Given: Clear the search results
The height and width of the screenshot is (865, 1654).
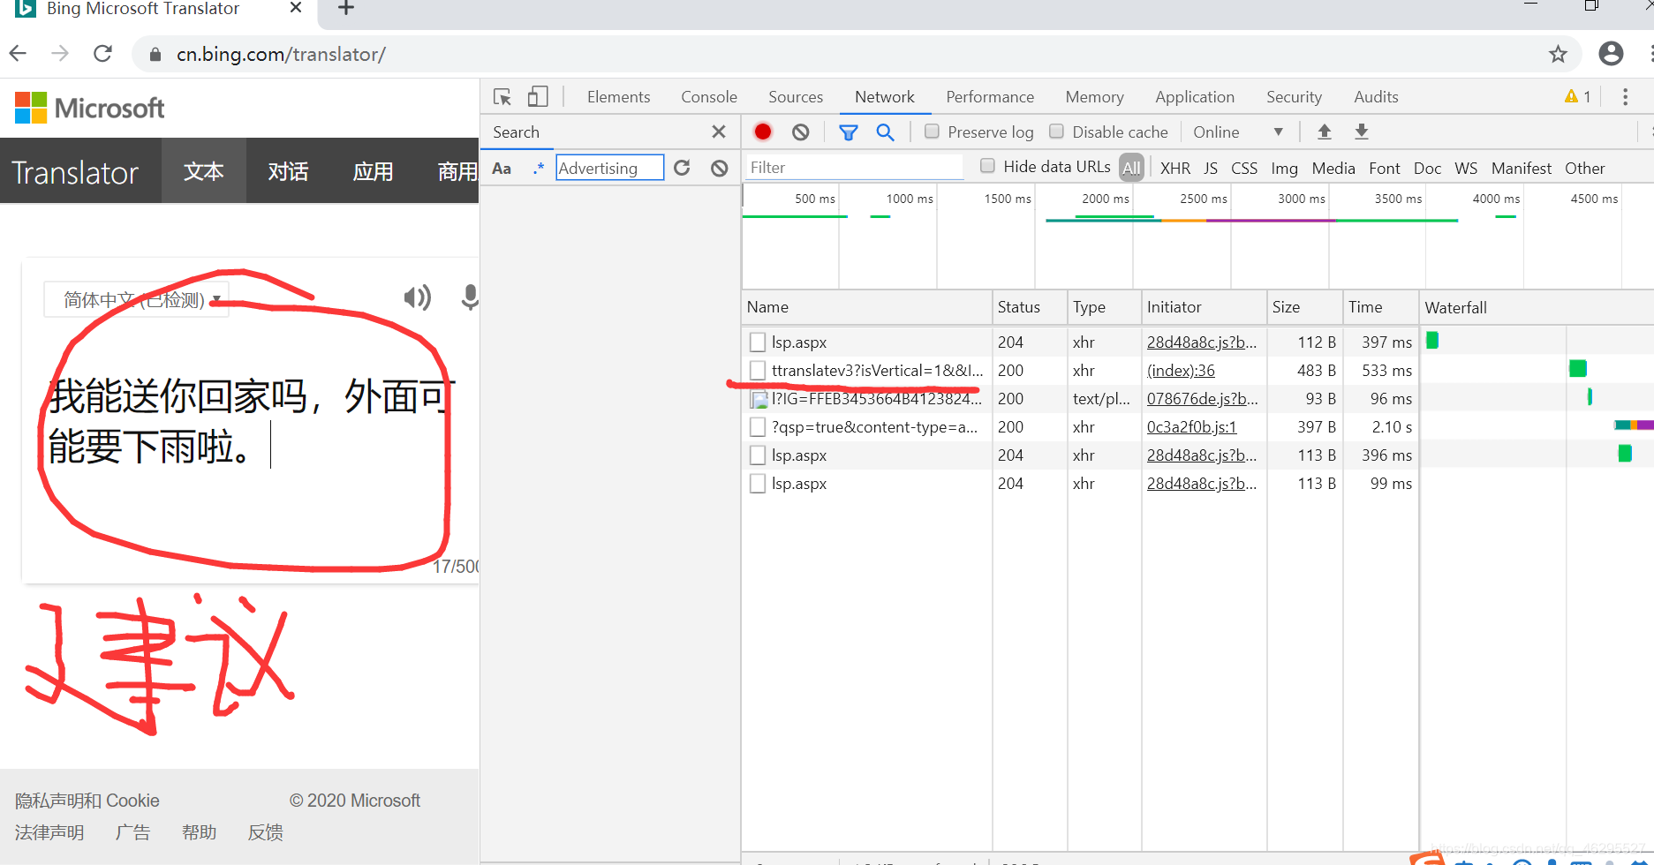Looking at the screenshot, I should tap(720, 168).
